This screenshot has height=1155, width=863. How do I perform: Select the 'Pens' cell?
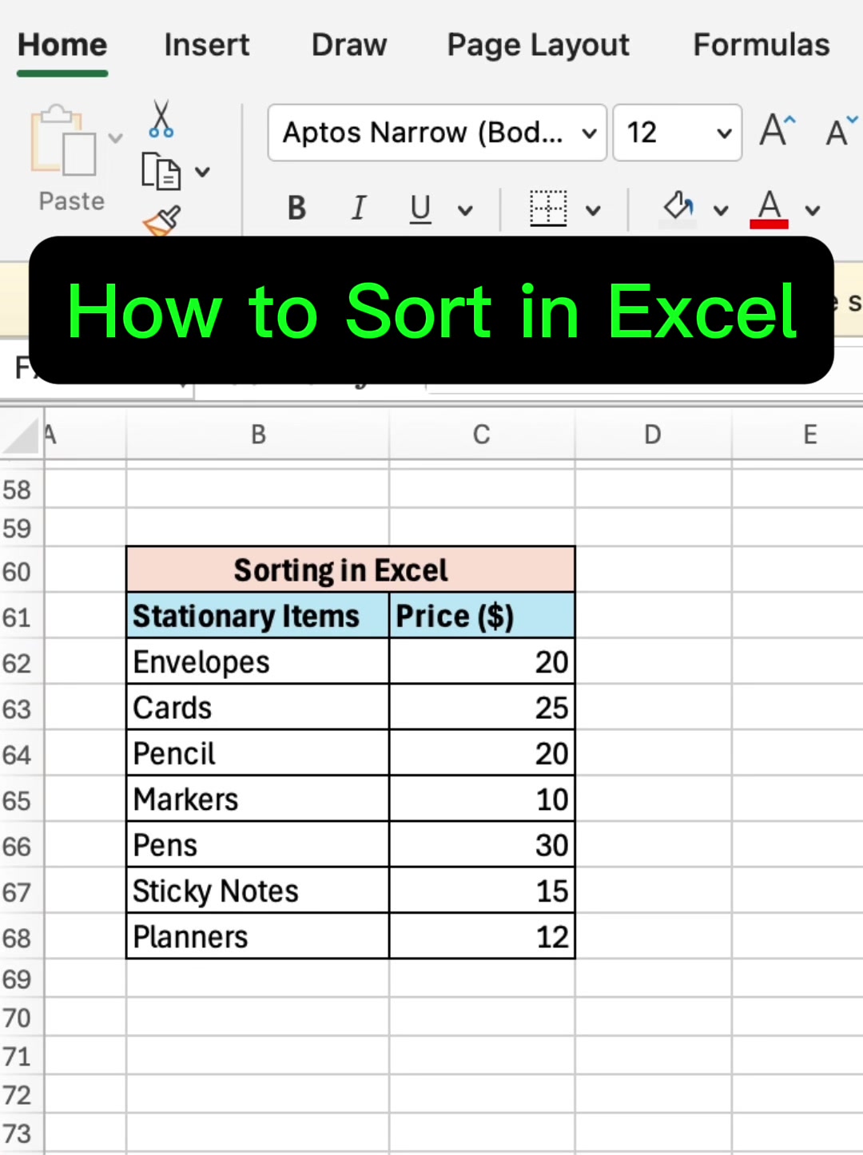[258, 844]
